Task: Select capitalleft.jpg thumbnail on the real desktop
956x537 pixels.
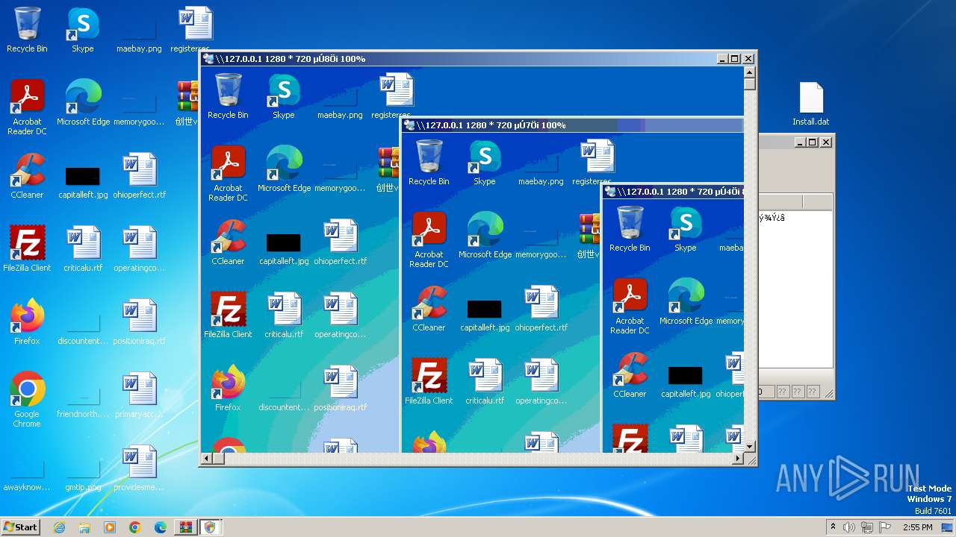Action: click(83, 182)
